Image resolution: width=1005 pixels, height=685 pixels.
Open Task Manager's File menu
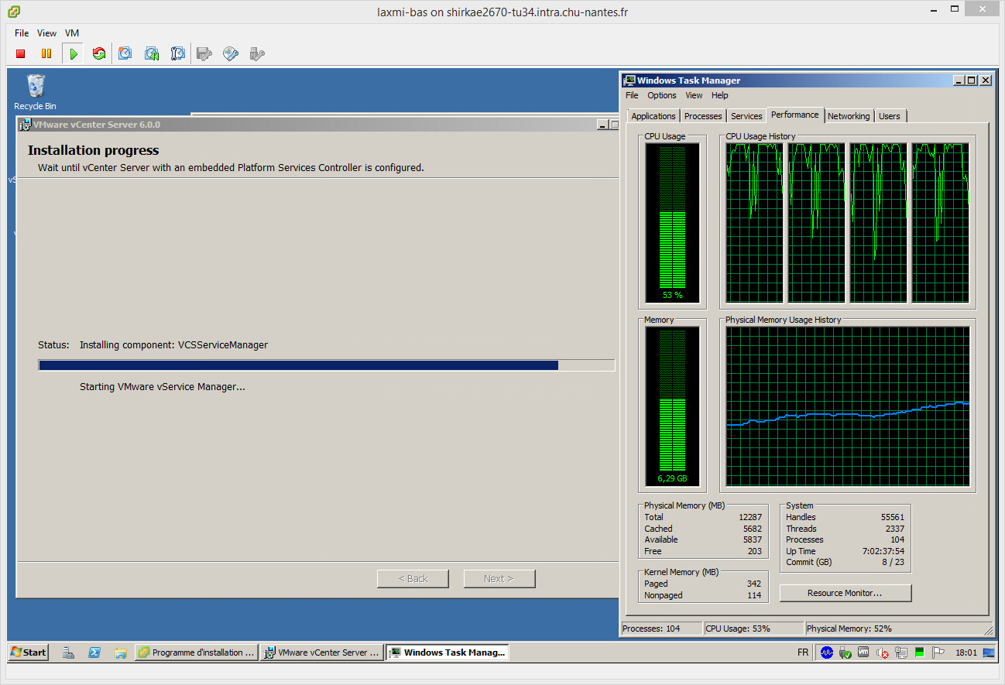(632, 95)
